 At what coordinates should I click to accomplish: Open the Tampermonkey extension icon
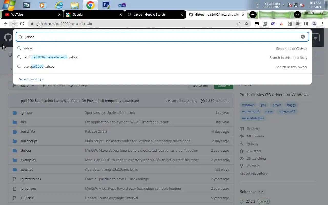(x=257, y=24)
